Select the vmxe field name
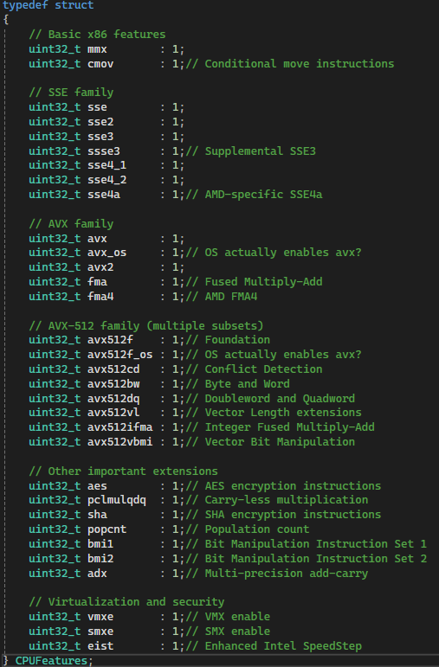 pos(100,617)
